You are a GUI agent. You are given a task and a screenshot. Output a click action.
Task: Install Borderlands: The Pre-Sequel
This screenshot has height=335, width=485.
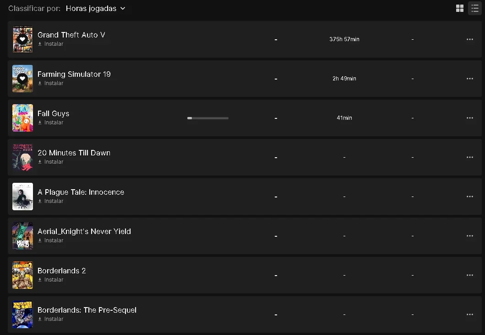pos(50,319)
